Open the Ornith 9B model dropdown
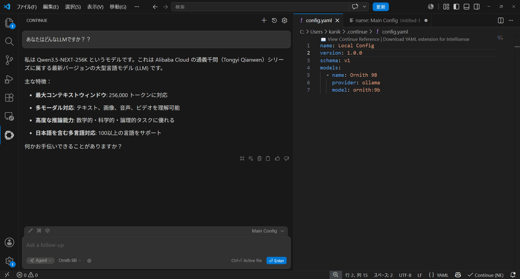520x279 pixels. tap(70, 260)
